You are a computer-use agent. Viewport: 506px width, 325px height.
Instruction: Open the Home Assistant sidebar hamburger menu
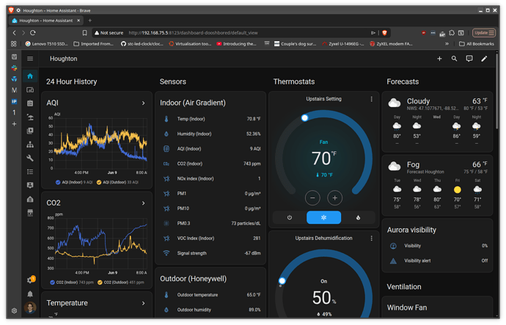point(30,59)
